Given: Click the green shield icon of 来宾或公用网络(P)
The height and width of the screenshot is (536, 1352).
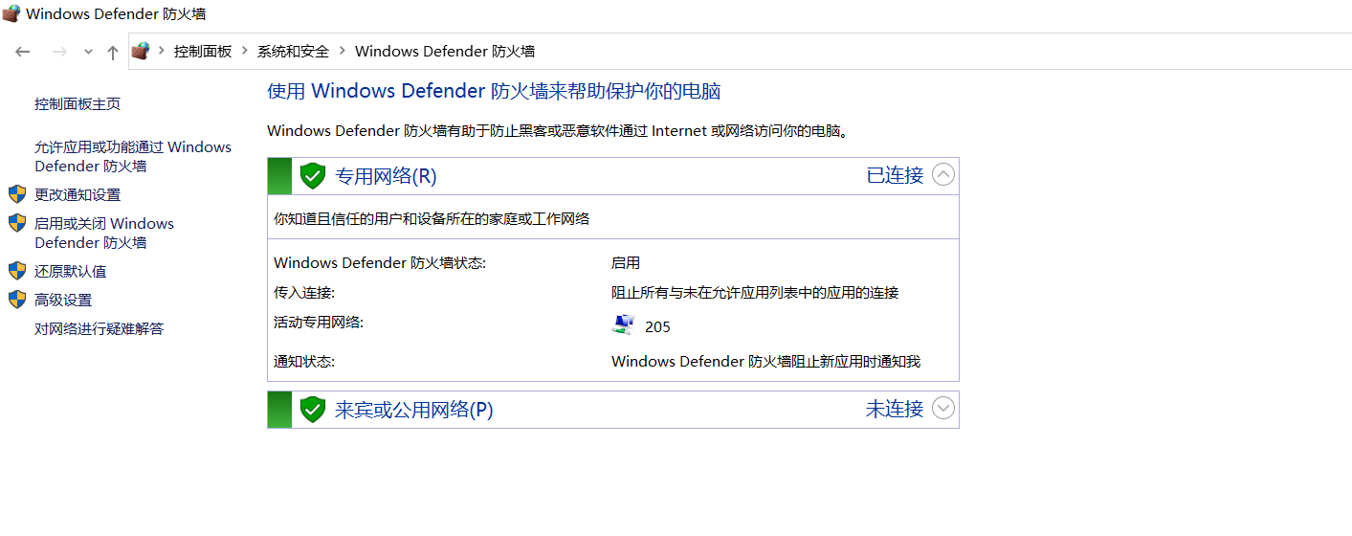Looking at the screenshot, I should [313, 410].
